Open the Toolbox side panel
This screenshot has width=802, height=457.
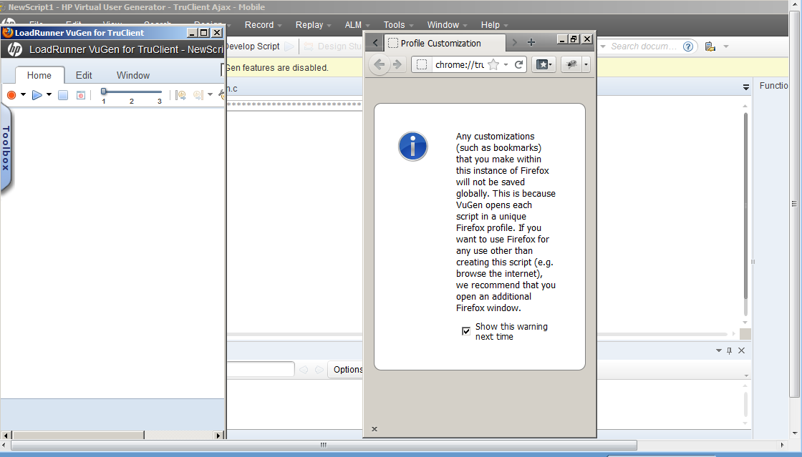click(x=6, y=148)
